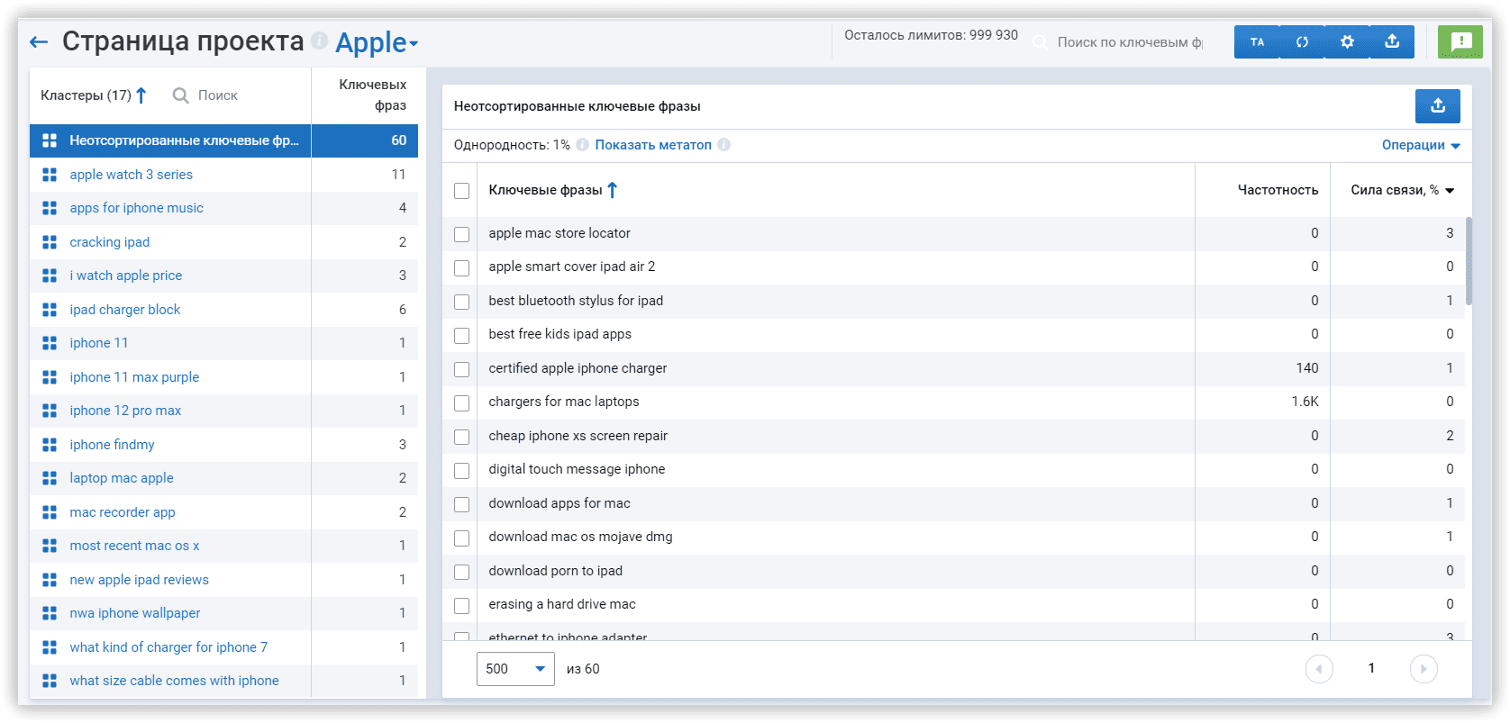Viewport: 1510px width, 723px height.
Task: Open the 500 rows-per-page dropdown
Action: pyautogui.click(x=515, y=669)
